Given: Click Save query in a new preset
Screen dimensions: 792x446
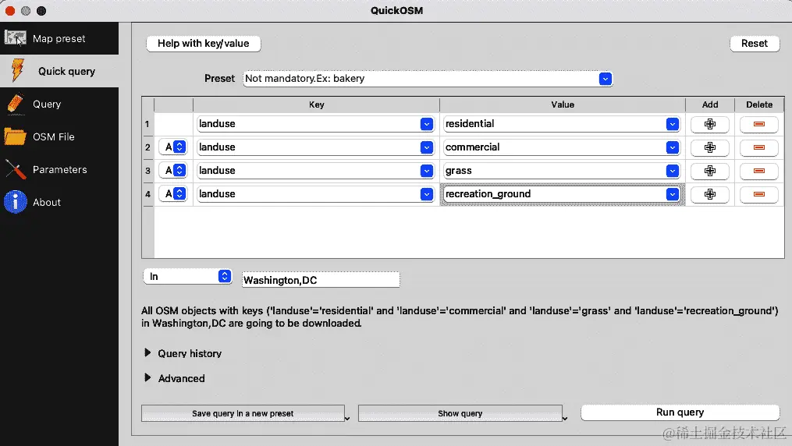Looking at the screenshot, I should click(243, 413).
